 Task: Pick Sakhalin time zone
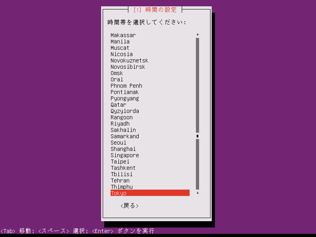pyautogui.click(x=150, y=130)
